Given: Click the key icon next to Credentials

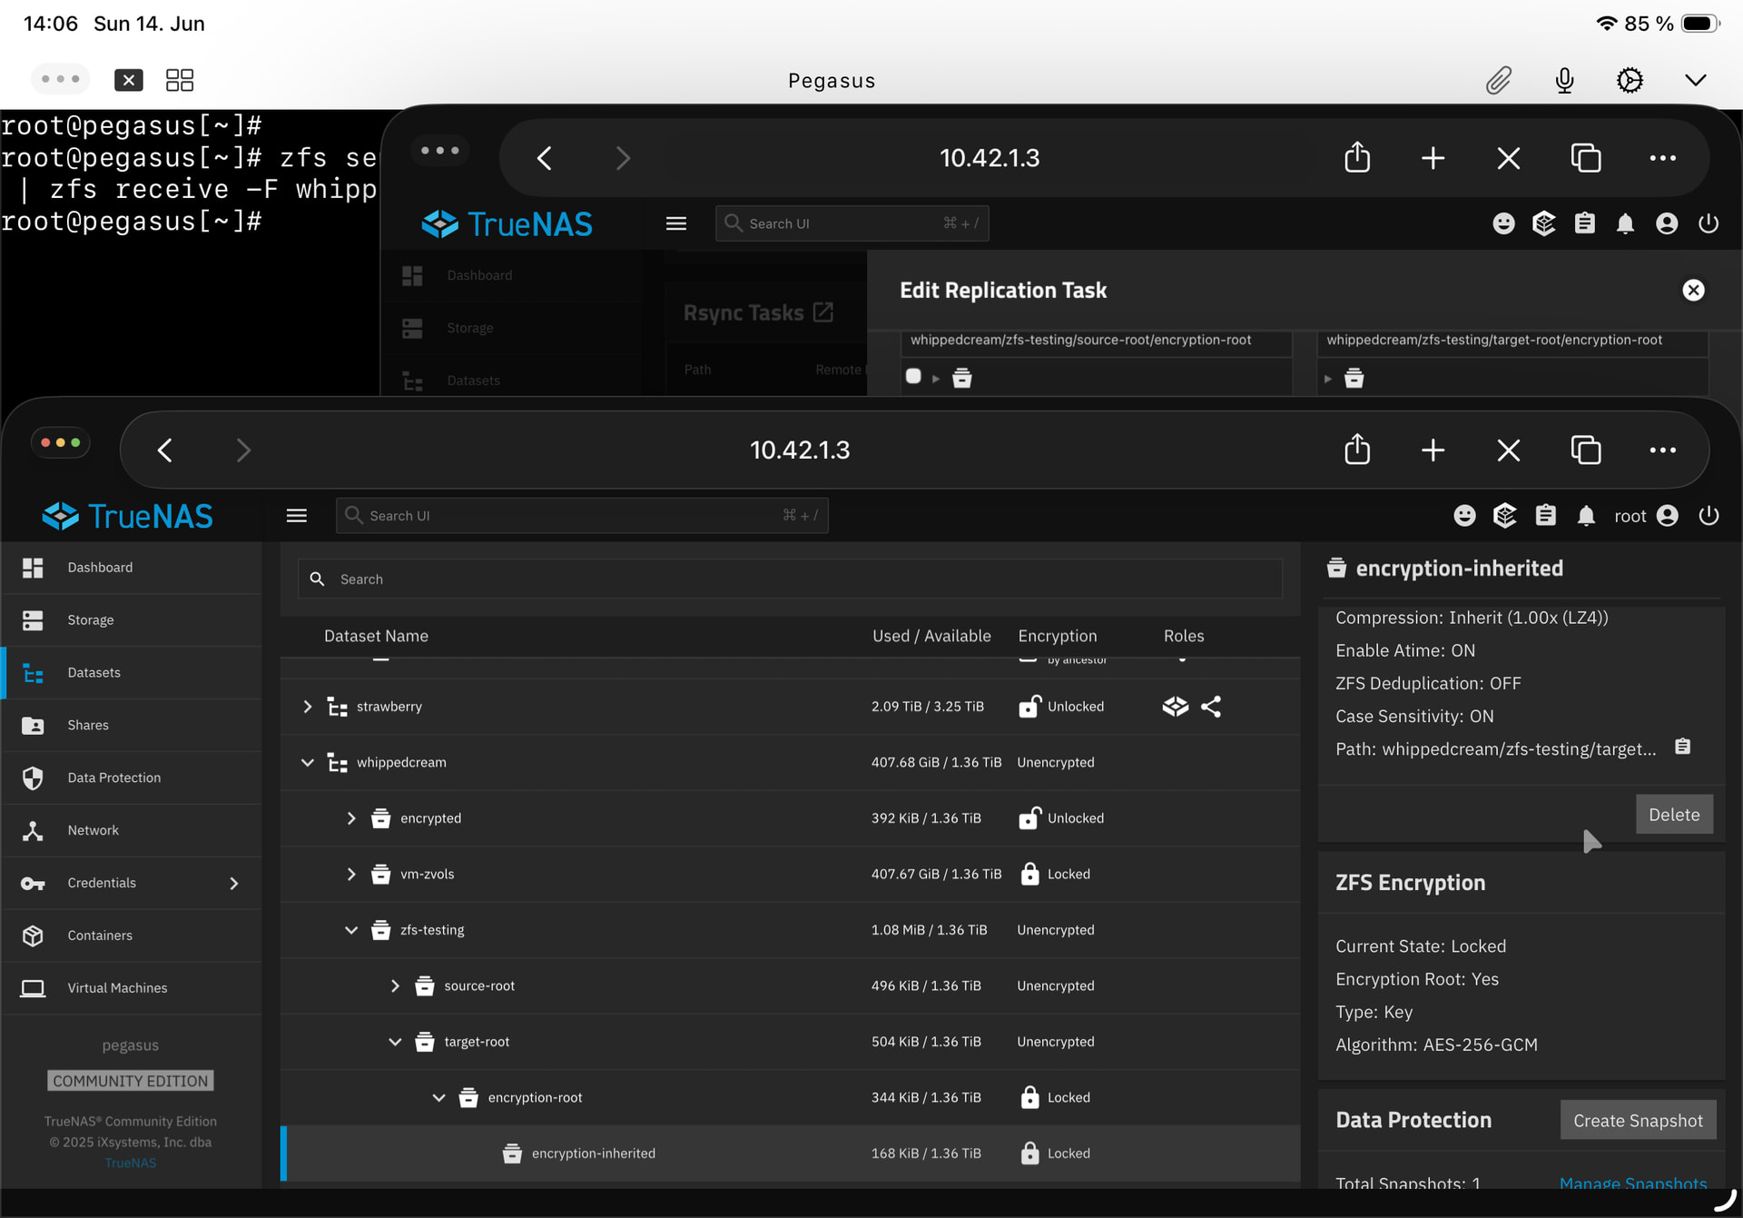Looking at the screenshot, I should coord(33,883).
